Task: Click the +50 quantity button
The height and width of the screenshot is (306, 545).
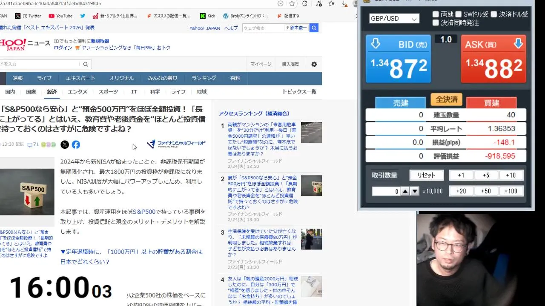Action: point(486,191)
